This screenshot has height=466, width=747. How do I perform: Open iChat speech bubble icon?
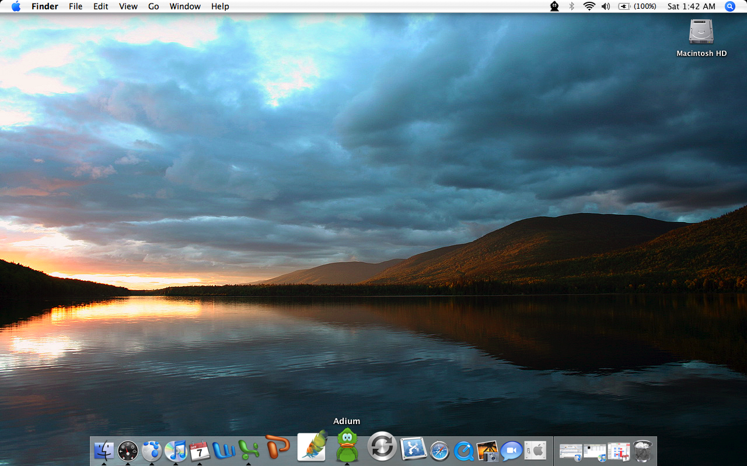[511, 451]
